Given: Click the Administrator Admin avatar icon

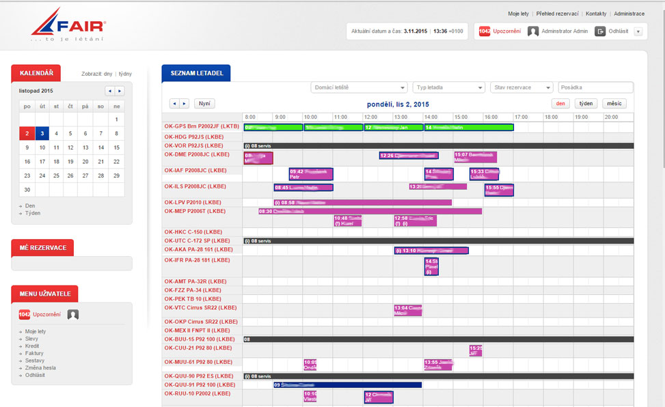Looking at the screenshot, I should coord(533,31).
